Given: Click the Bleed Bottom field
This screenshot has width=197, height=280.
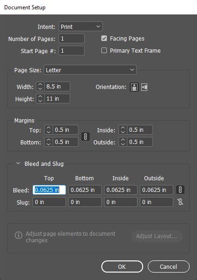Looking at the screenshot, I should [x=85, y=190].
